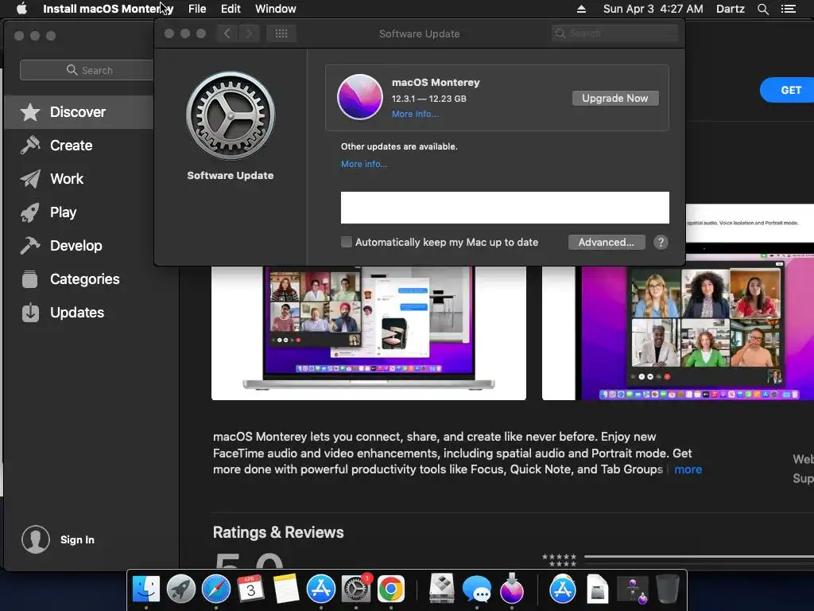Viewport: 814px width, 611px height.
Task: Click the date and time in menu bar
Action: (653, 9)
